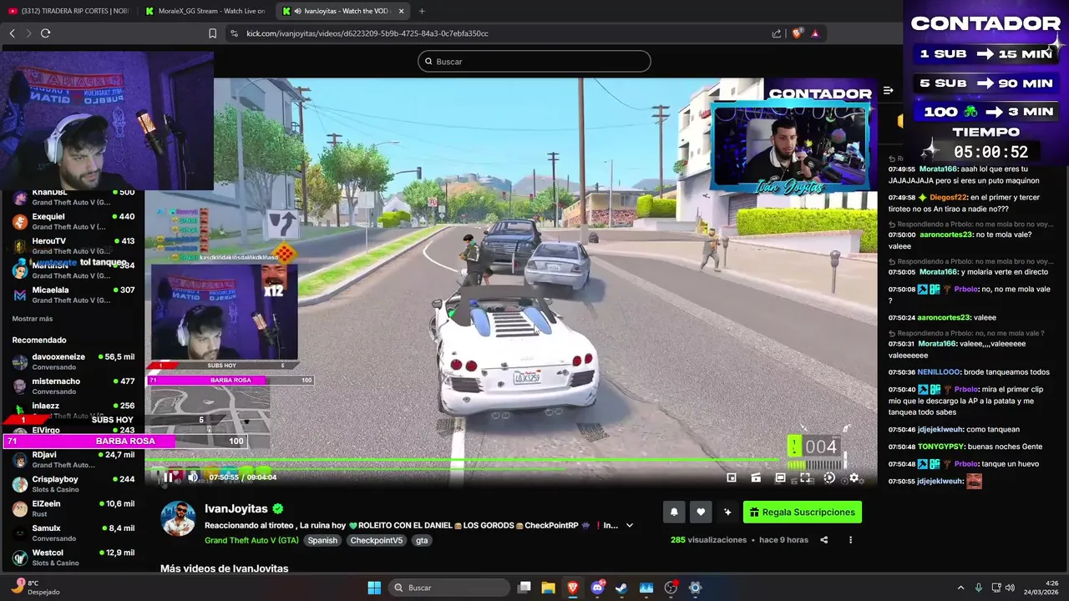The image size is (1069, 601).
Task: Click browser share icon in address bar
Action: coord(777,33)
